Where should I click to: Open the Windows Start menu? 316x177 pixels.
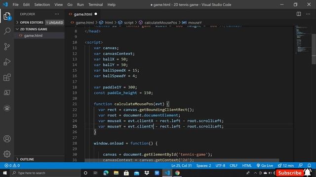coord(5,173)
